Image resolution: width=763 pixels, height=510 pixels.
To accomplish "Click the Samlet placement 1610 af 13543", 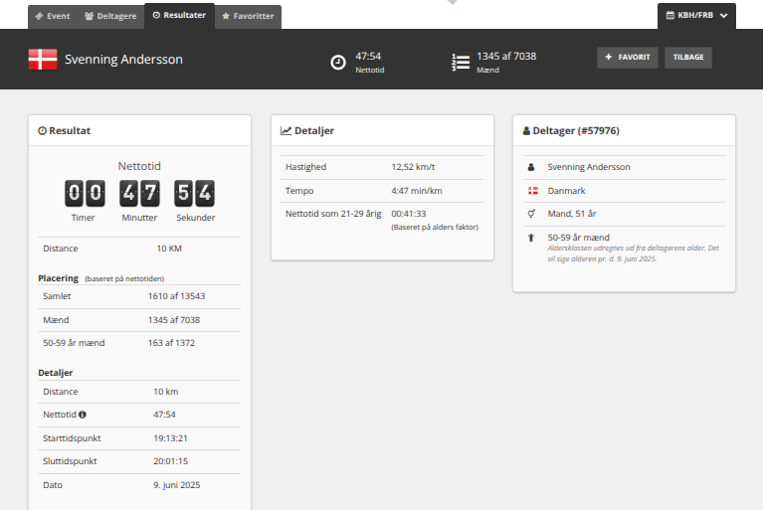I will pos(177,296).
